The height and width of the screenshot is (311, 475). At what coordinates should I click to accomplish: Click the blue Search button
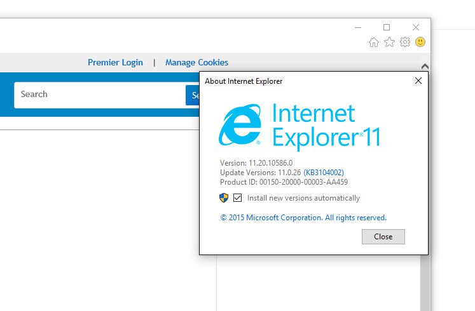pyautogui.click(x=193, y=95)
